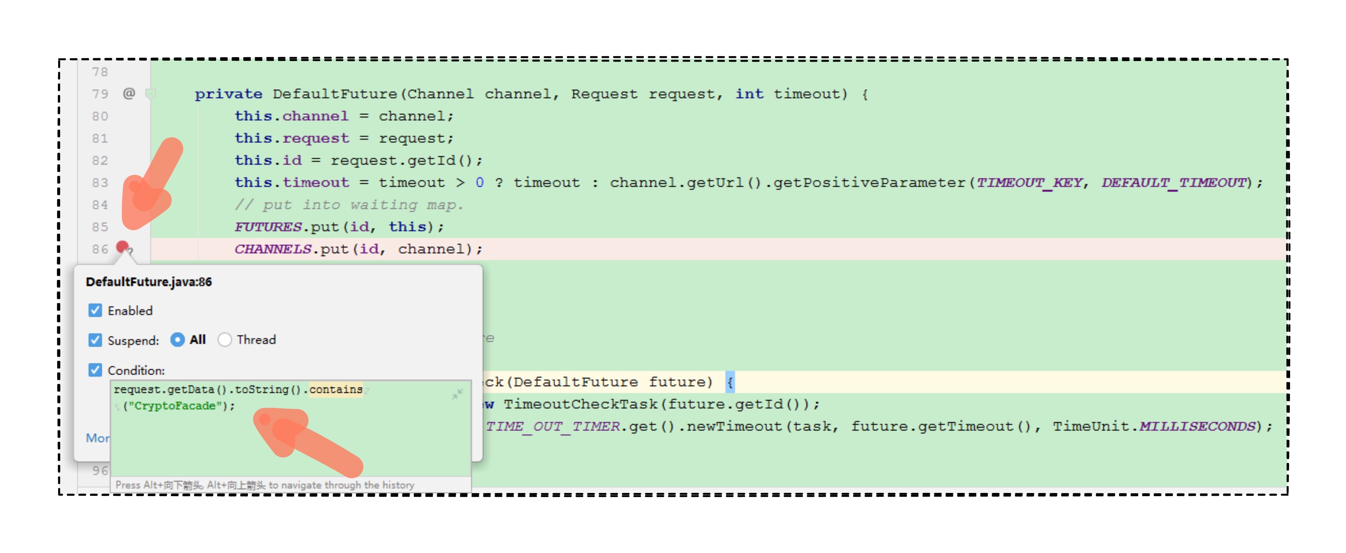
Task: Click the "CryptoFacade" string literal in condition
Action: point(175,406)
